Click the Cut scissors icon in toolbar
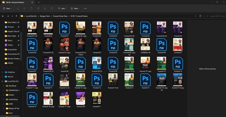The height and width of the screenshot is (117, 226). click(18, 8)
